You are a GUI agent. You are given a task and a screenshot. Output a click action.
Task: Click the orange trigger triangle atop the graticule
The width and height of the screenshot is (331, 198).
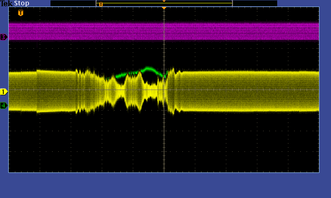tap(164, 8)
